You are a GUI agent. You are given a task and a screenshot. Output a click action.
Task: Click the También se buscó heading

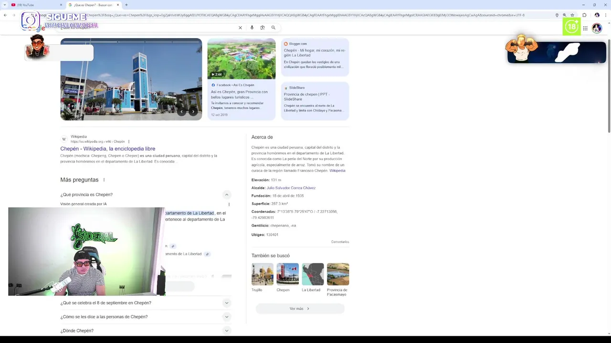click(271, 256)
